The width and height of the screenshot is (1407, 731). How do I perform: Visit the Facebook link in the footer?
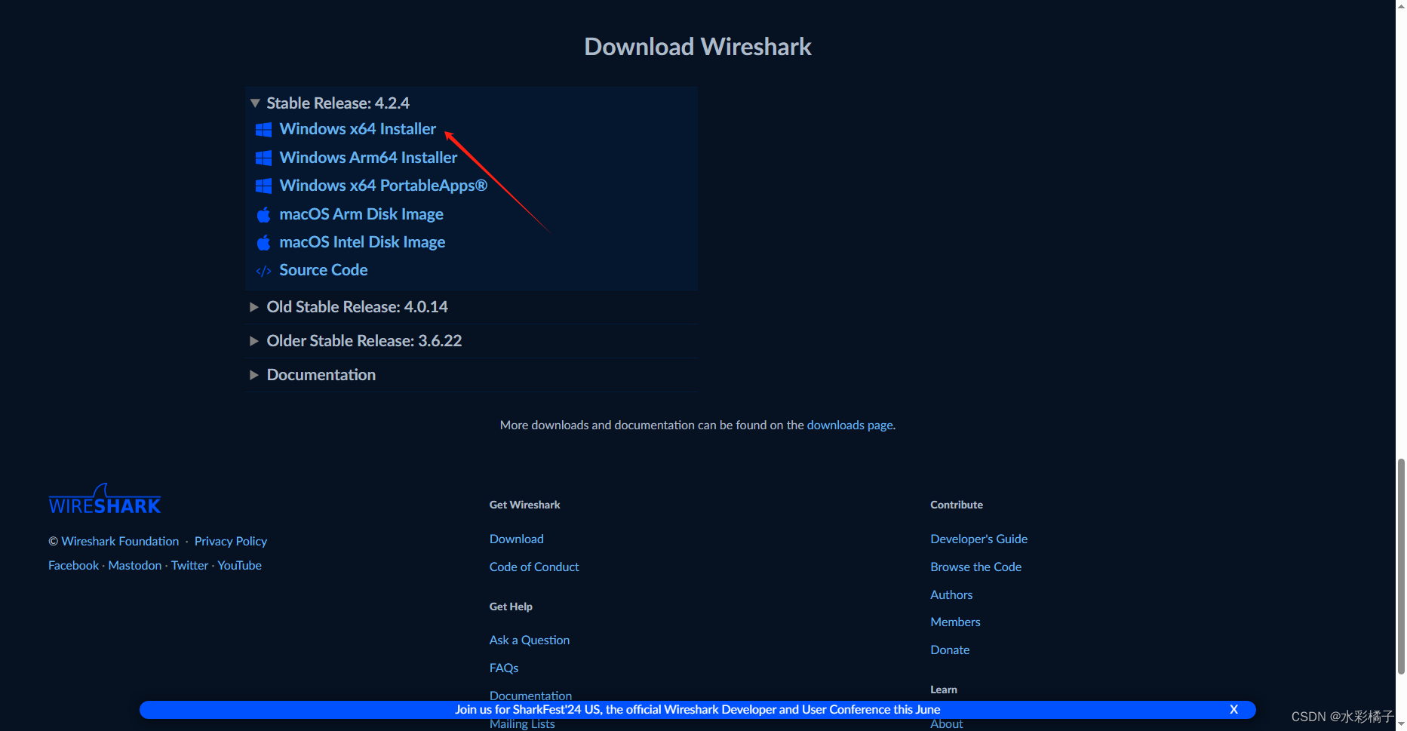(x=73, y=566)
